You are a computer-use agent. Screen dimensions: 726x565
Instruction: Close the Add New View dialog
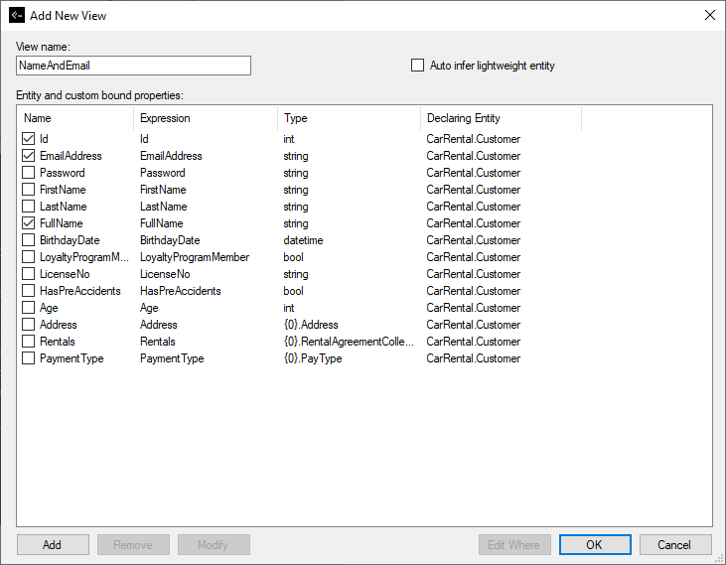(710, 15)
